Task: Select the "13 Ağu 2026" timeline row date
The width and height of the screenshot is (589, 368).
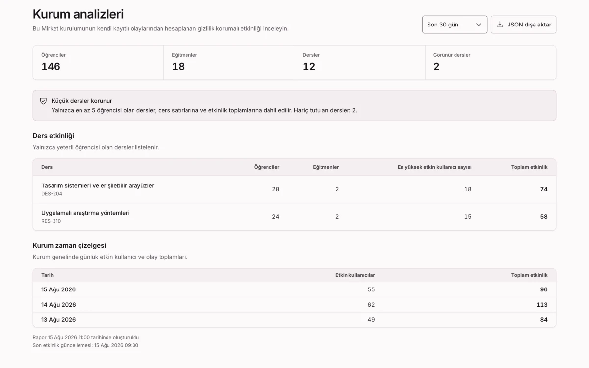Action: pyautogui.click(x=58, y=320)
